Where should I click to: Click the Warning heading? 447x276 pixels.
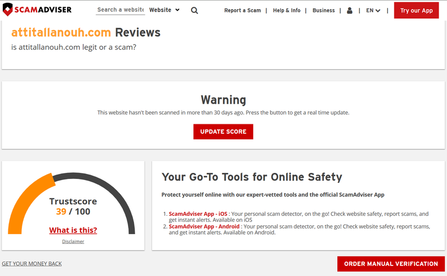[223, 100]
